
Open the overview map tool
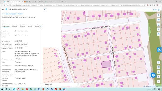tap(159, 67)
